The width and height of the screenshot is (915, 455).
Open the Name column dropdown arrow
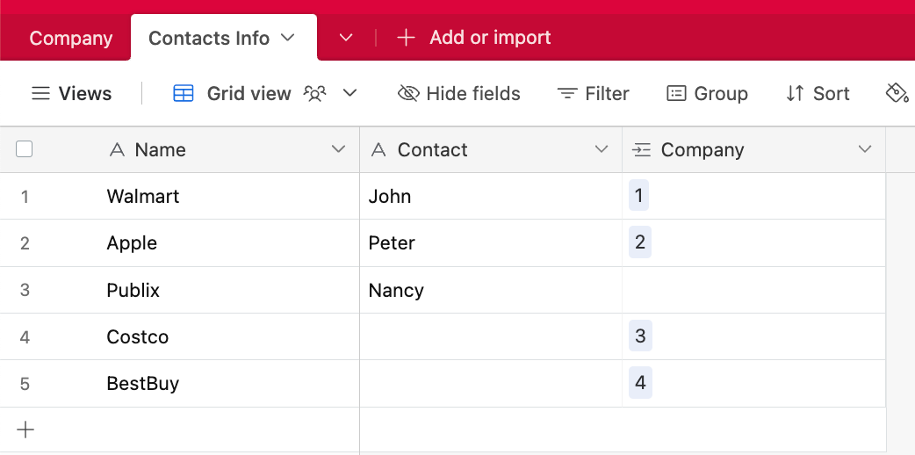(x=338, y=149)
